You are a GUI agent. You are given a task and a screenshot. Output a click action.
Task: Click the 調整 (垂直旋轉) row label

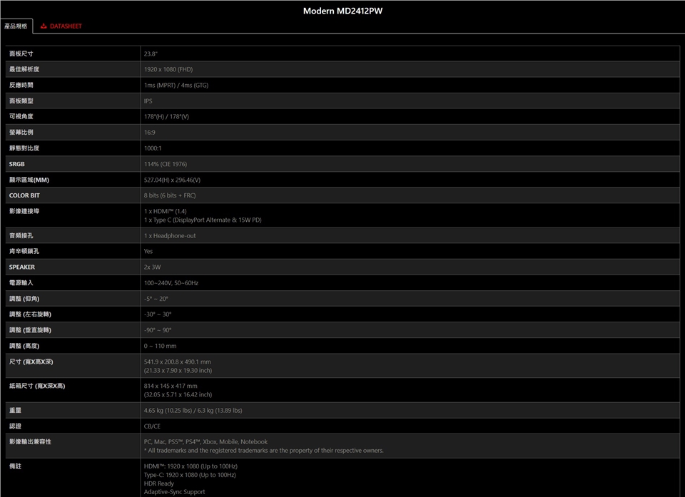pyautogui.click(x=30, y=329)
